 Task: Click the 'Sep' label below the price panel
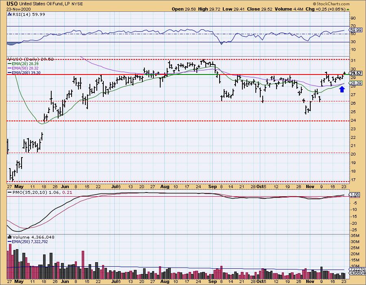(212, 186)
